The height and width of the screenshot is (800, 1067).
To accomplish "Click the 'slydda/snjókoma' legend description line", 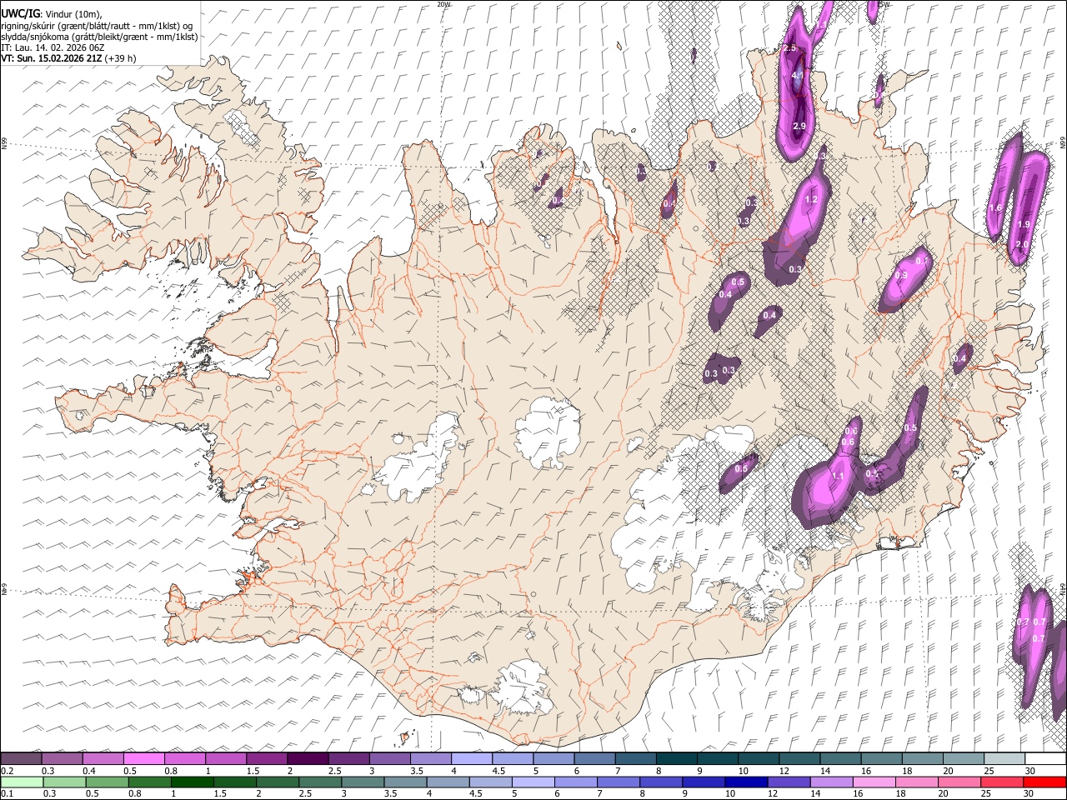I will coord(99,37).
